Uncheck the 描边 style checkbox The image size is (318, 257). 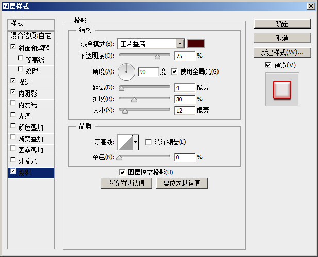pyautogui.click(x=13, y=81)
